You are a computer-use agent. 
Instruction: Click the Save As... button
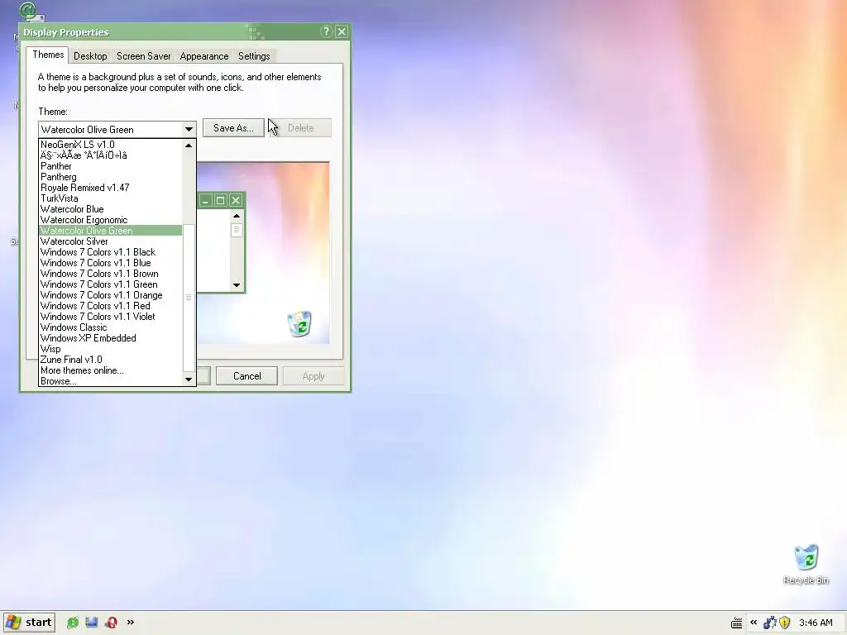click(233, 128)
